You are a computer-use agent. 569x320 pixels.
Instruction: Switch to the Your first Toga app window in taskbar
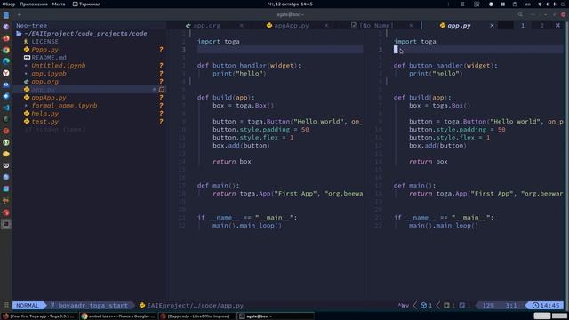point(39,316)
